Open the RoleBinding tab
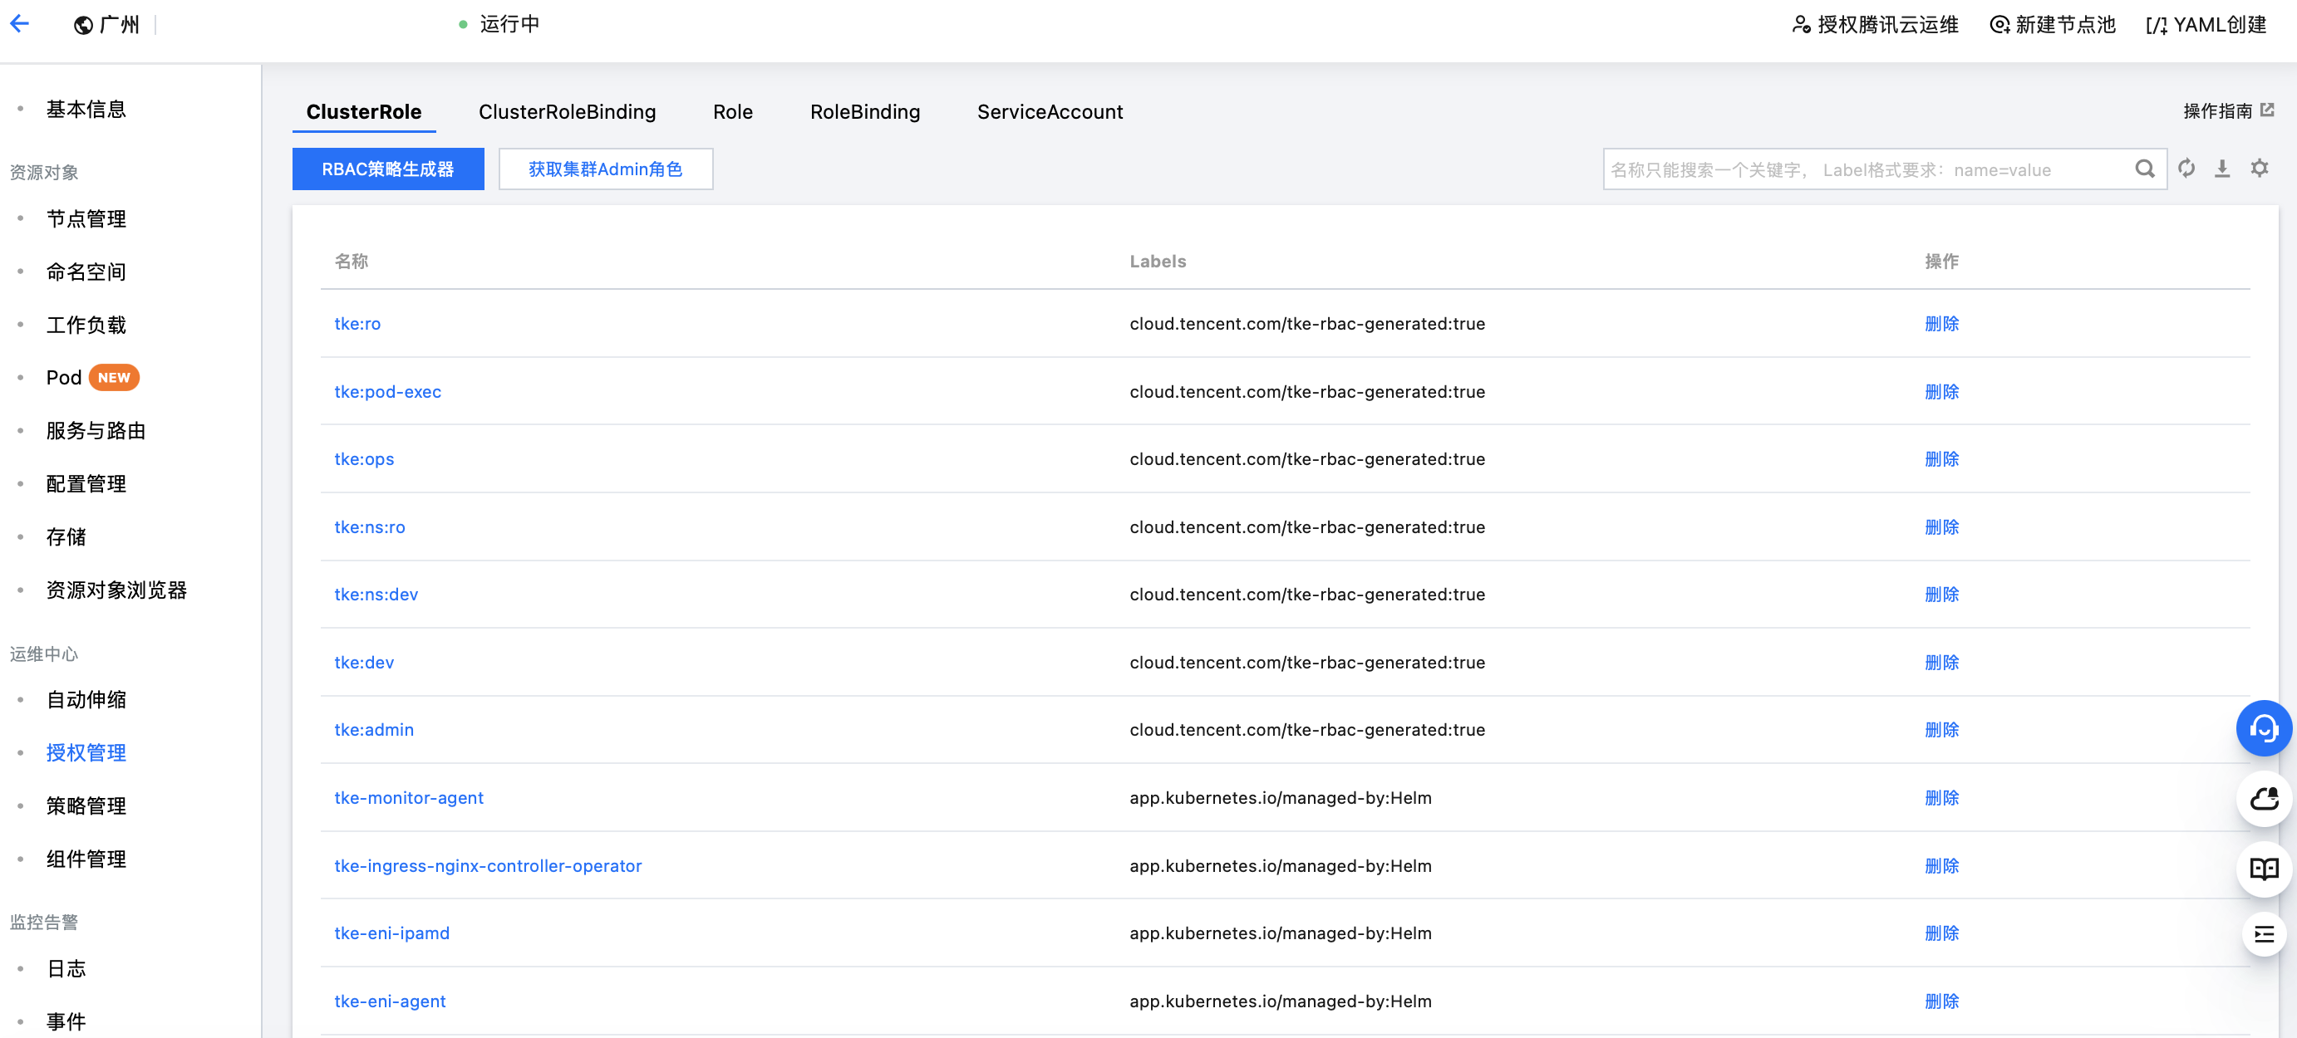Viewport: 2297px width, 1038px height. tap(864, 111)
